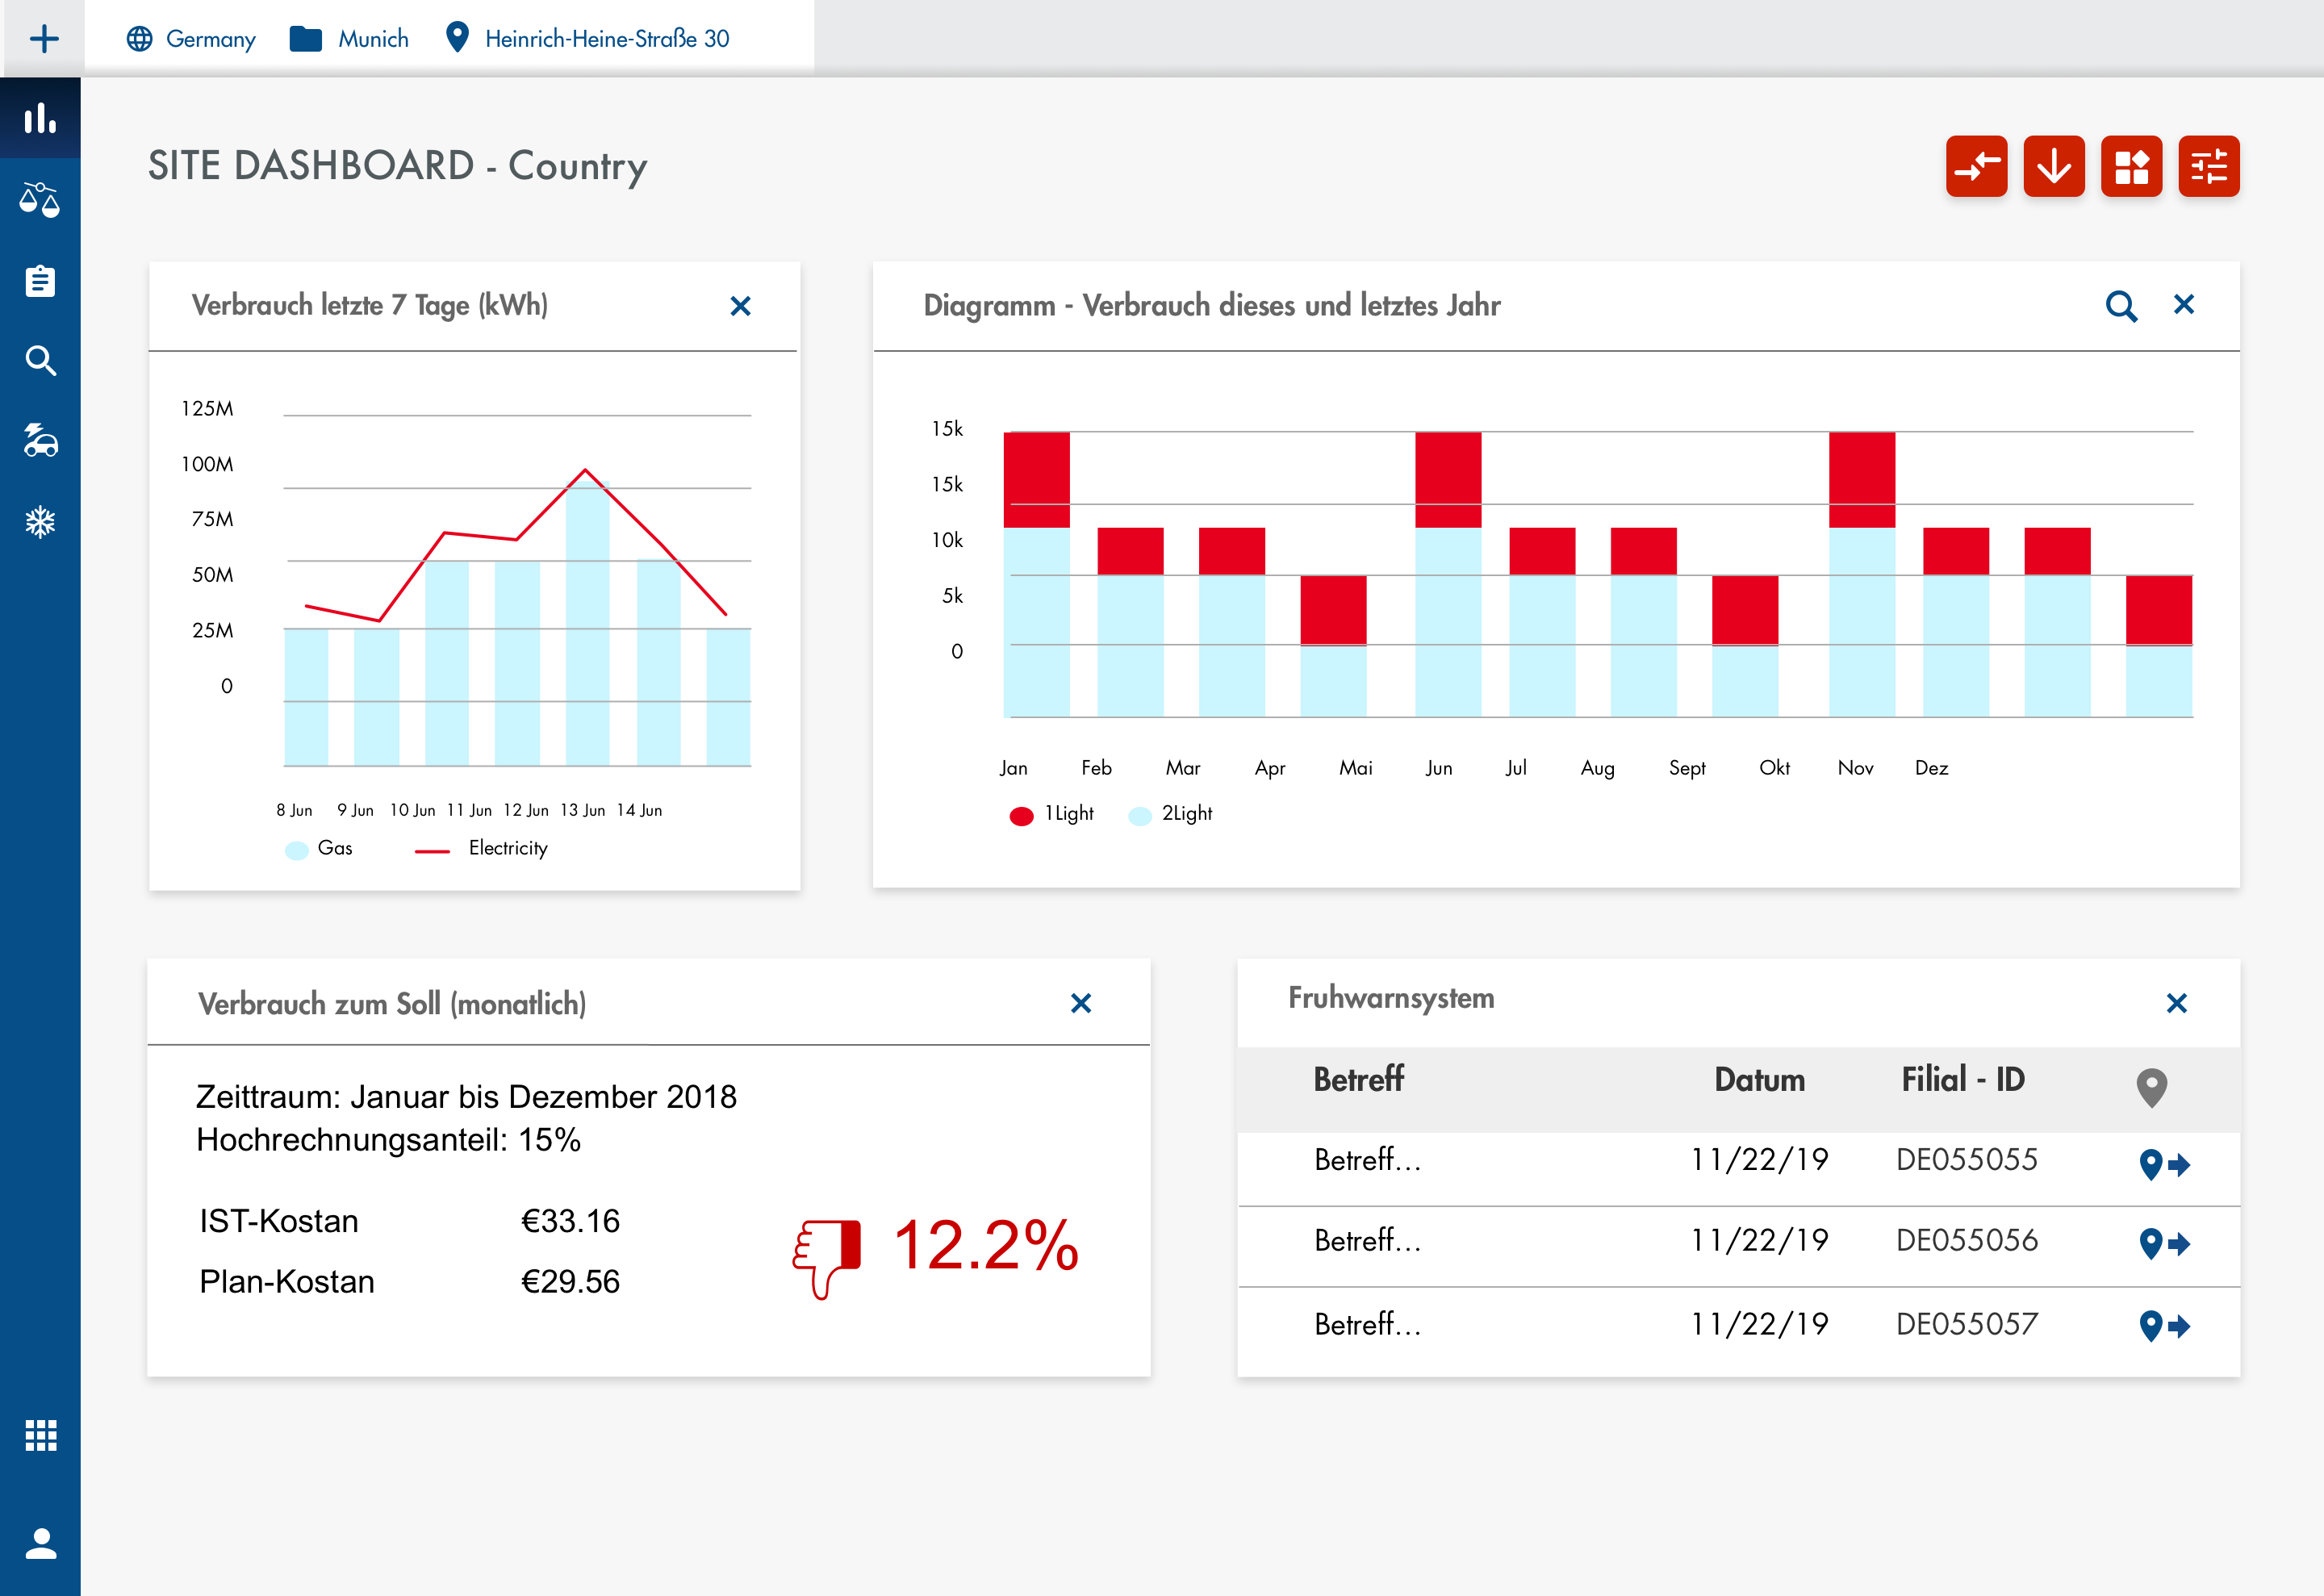Click the 12.2% deviation value

tap(985, 1246)
